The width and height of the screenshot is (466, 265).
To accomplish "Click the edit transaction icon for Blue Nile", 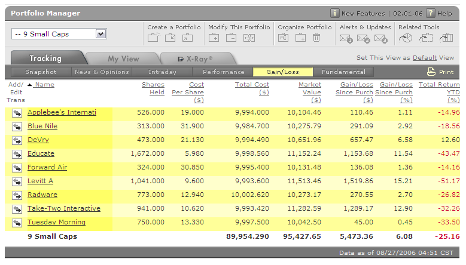I will 16,127.
